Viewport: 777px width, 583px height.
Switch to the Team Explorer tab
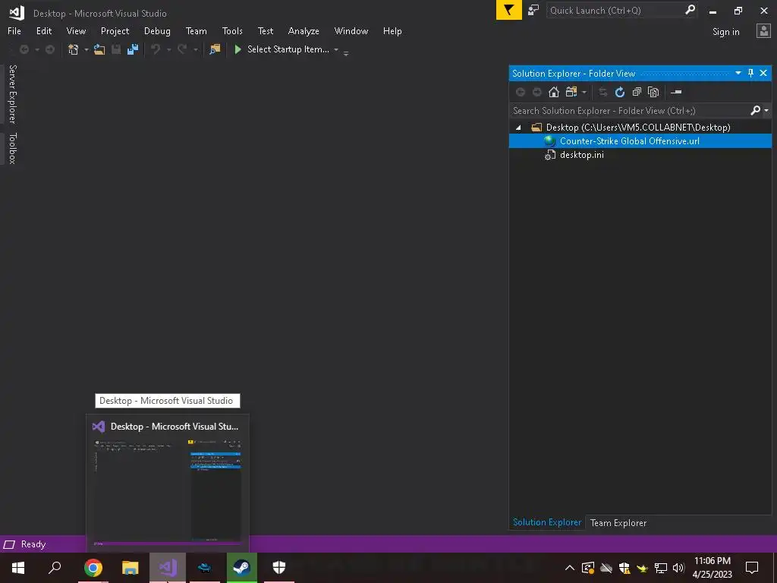click(618, 522)
